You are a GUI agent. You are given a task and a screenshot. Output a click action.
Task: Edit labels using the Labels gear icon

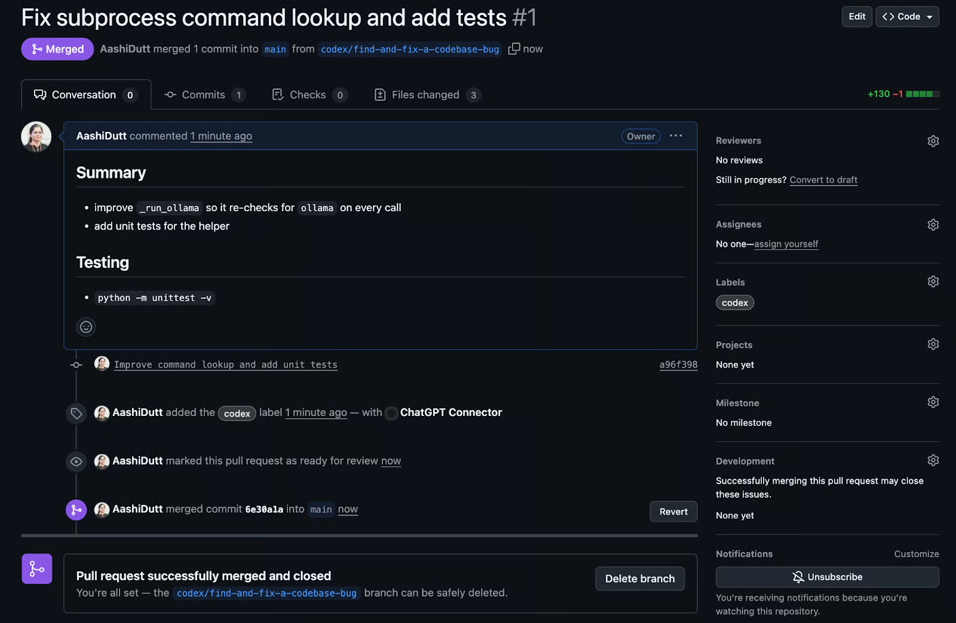(933, 281)
